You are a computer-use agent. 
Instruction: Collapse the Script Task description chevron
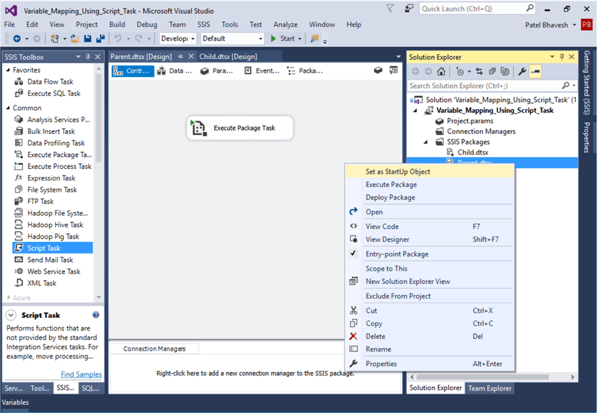11,315
